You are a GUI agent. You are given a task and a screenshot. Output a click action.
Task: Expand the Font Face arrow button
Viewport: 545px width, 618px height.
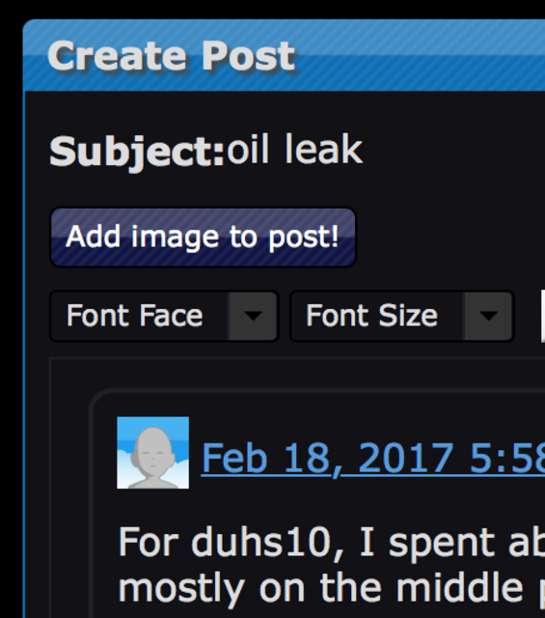click(x=253, y=316)
